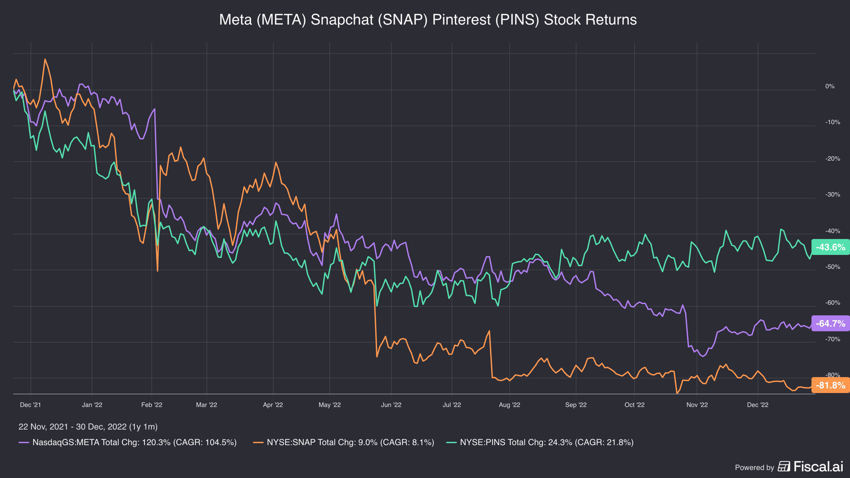The width and height of the screenshot is (850, 478).
Task: Click the date range text below chart
Action: (x=88, y=427)
